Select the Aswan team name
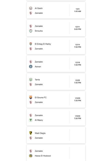This screenshot has height=161, width=111. point(38,66)
